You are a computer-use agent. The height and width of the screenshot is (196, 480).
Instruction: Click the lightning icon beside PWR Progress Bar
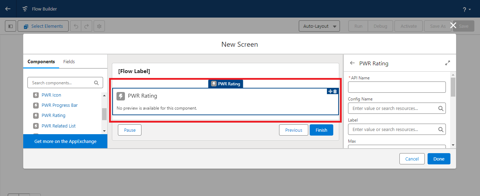tap(36, 105)
